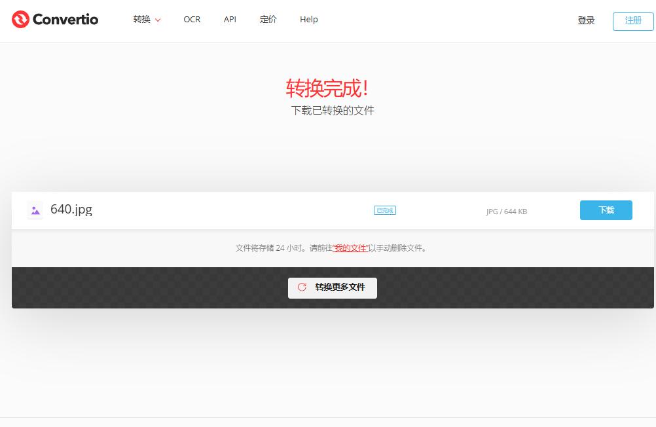Open the 转换 menu
Image resolution: width=656 pixels, height=427 pixels.
pos(142,20)
